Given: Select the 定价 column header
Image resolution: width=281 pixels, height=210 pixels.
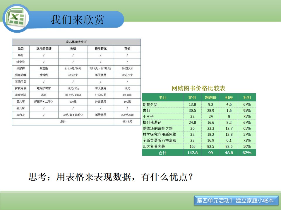Looking at the screenshot, I should pyautogui.click(x=192, y=97).
